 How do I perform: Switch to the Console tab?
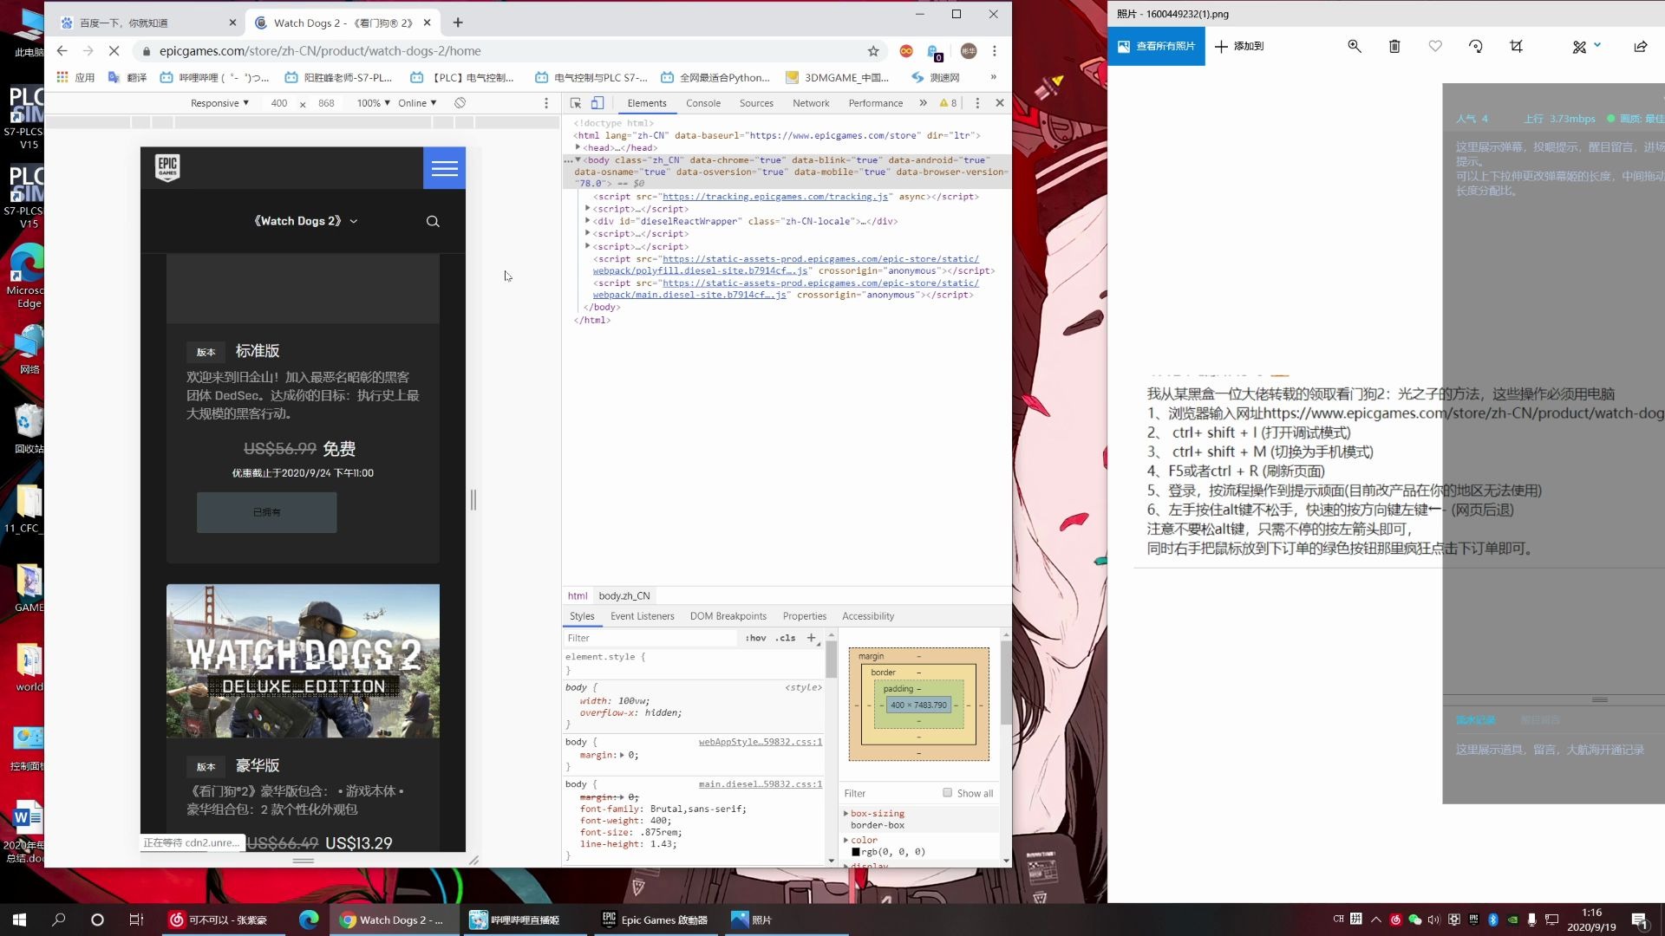(703, 103)
